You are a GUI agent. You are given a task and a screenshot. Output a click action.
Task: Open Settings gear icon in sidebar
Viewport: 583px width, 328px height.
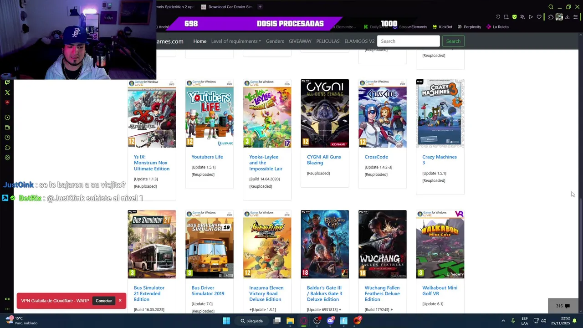click(7, 158)
